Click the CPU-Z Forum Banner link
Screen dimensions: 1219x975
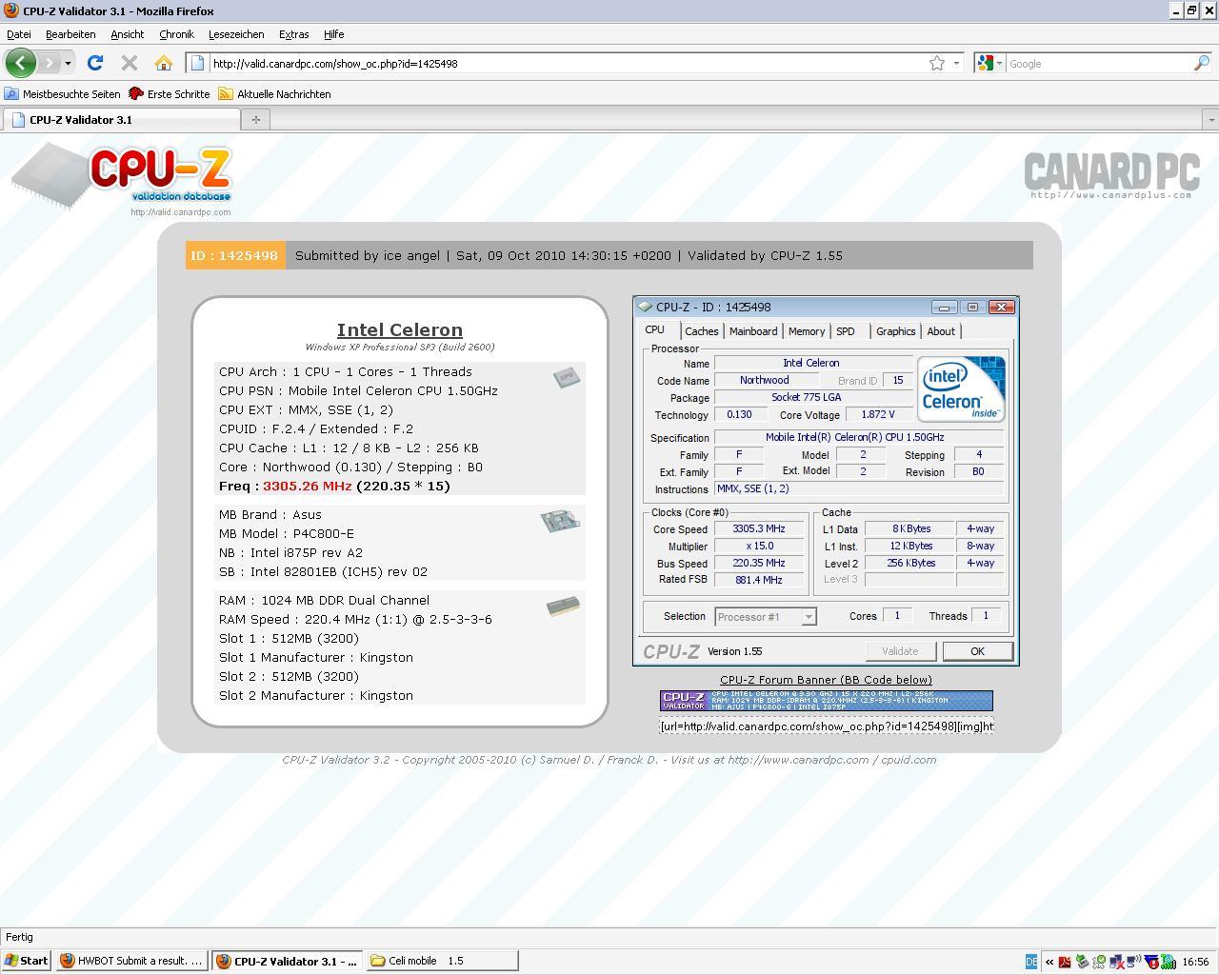(x=826, y=680)
